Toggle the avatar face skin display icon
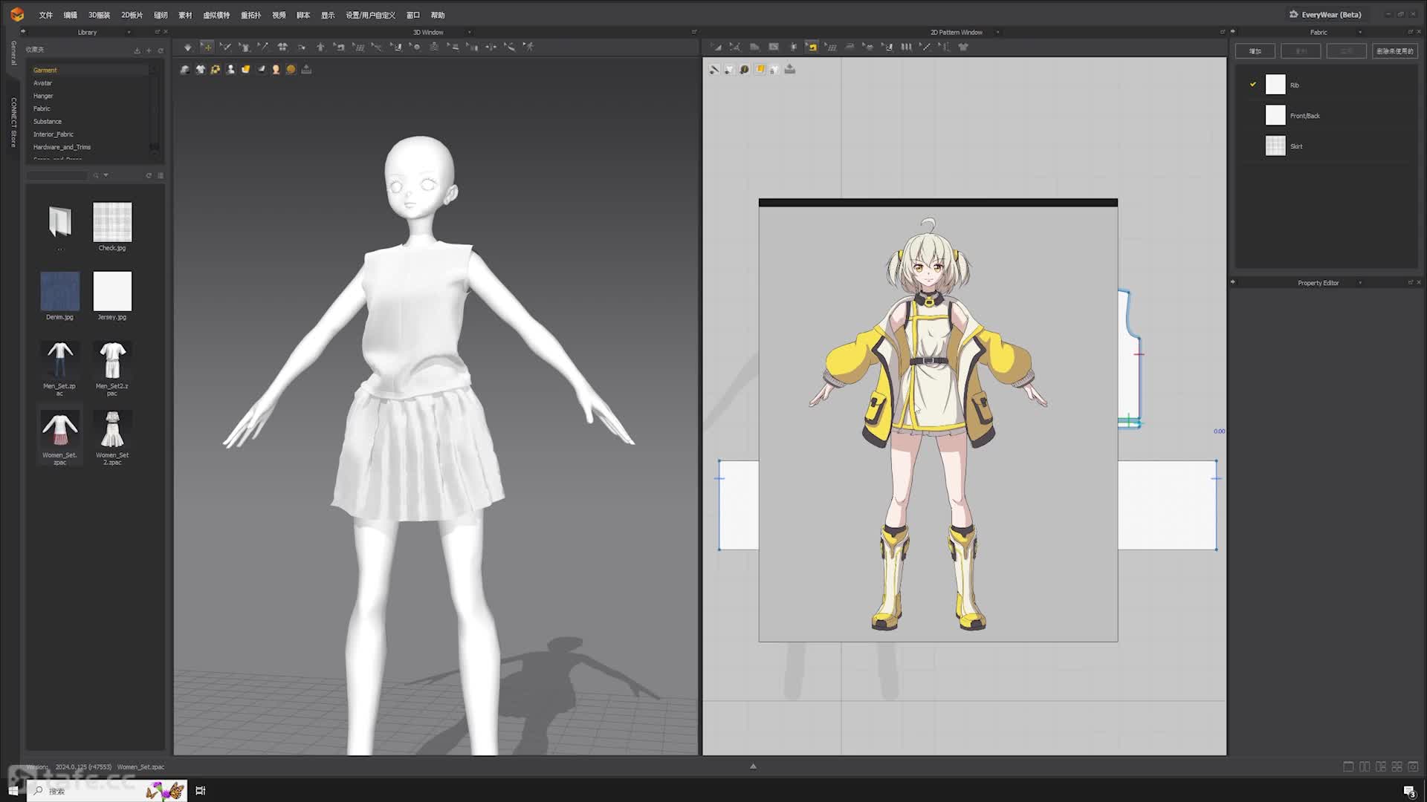Image resolution: width=1427 pixels, height=802 pixels. click(x=276, y=70)
